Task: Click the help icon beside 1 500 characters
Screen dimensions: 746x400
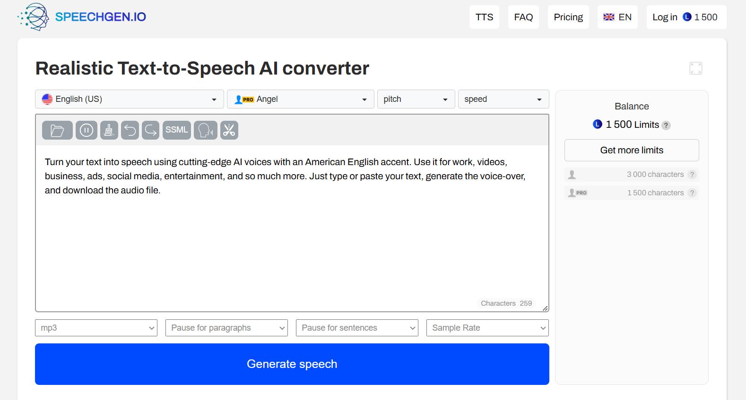Action: [692, 193]
